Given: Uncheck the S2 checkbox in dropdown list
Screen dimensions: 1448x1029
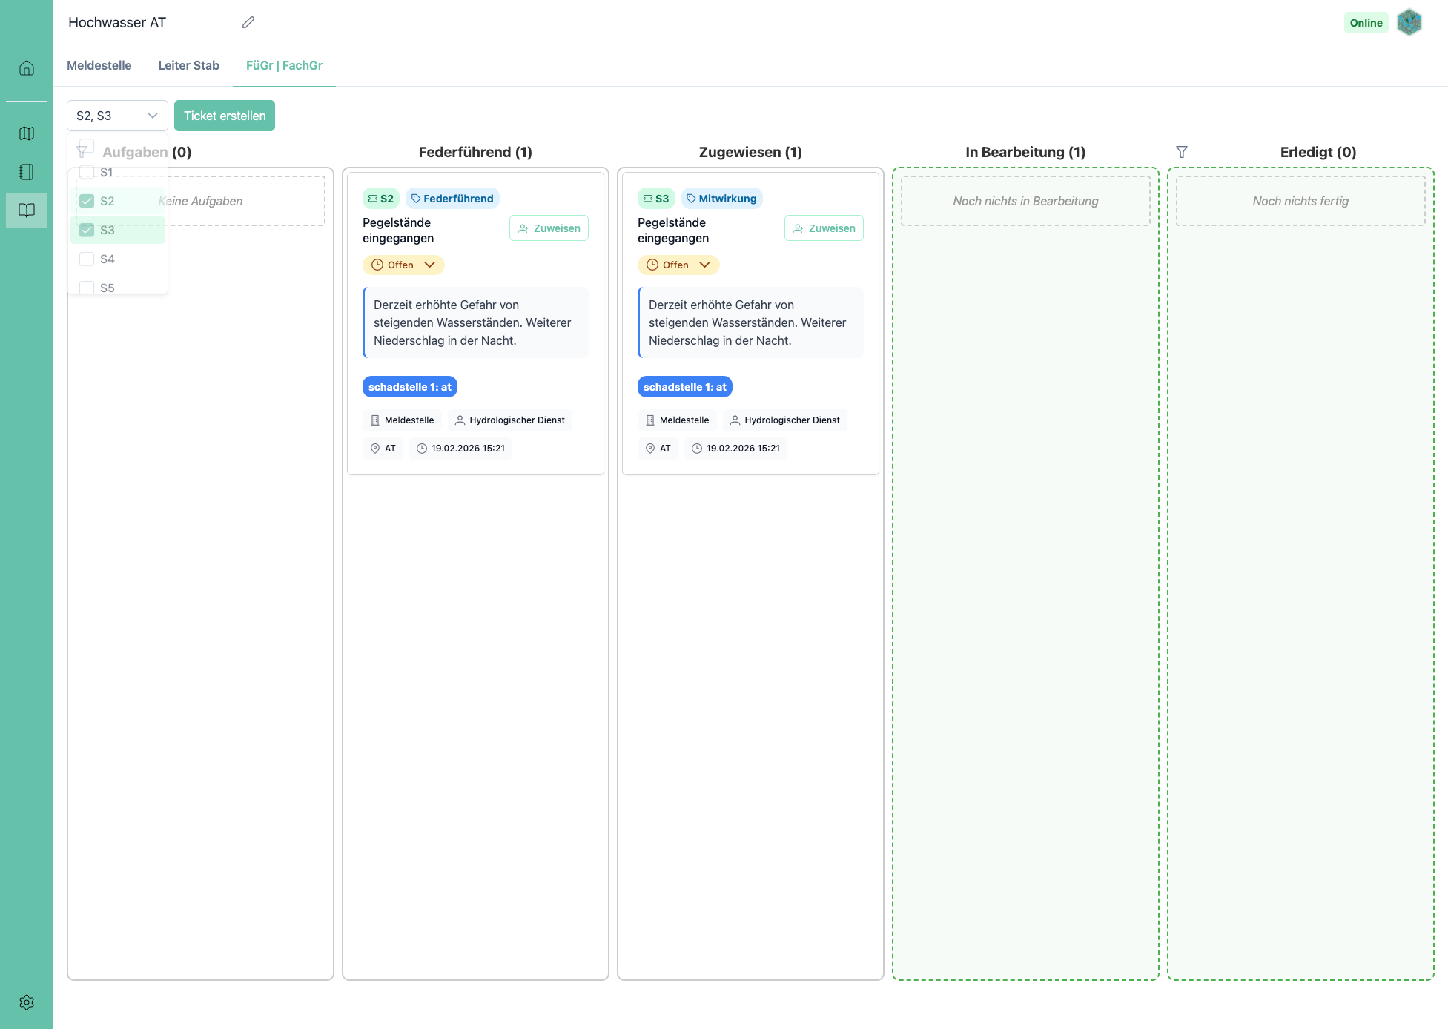Looking at the screenshot, I should point(87,201).
